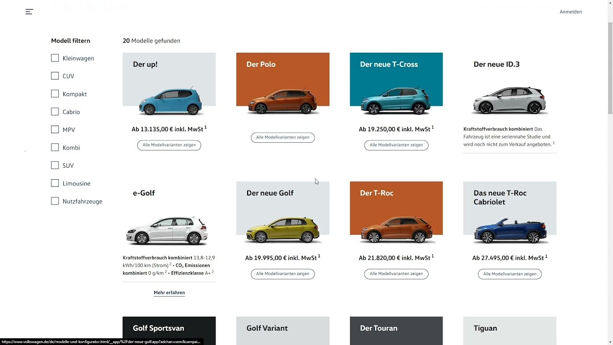Click the Cabriolet price Ab 27.495,00 €
The width and height of the screenshot is (613, 345).
click(x=510, y=258)
